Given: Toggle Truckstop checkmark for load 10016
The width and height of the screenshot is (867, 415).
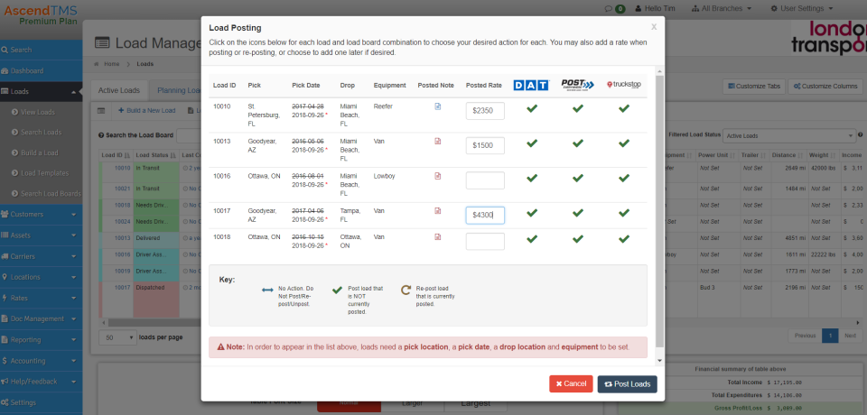Looking at the screenshot, I should point(624,179).
